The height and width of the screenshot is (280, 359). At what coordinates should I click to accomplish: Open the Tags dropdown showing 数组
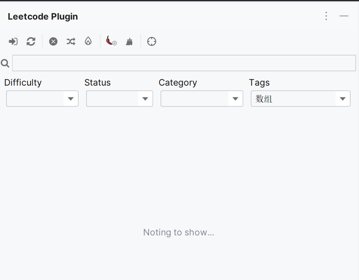(x=300, y=99)
